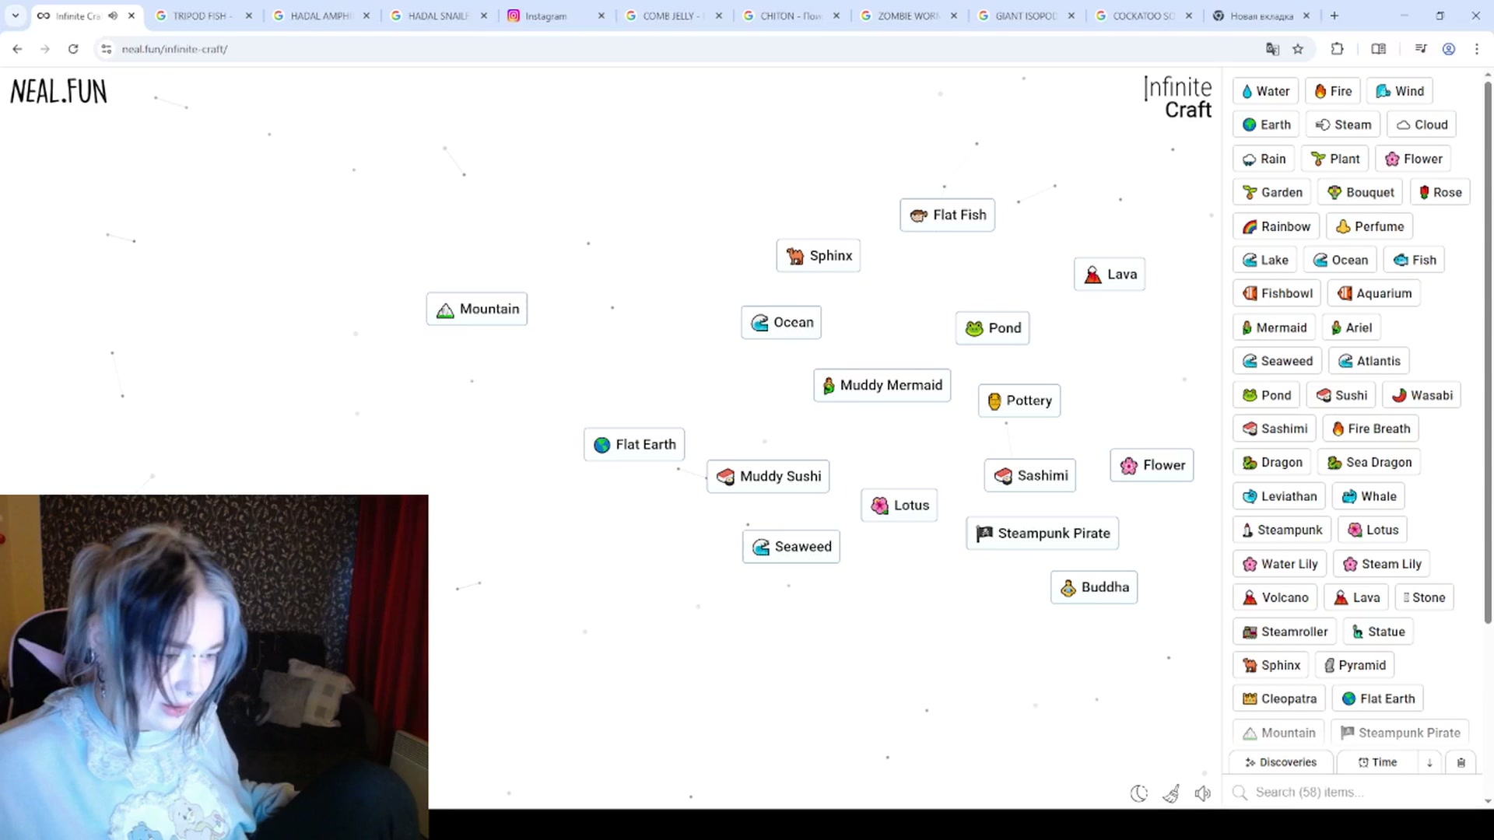Mute game sound speaker icon
1494x840 pixels.
click(1203, 793)
